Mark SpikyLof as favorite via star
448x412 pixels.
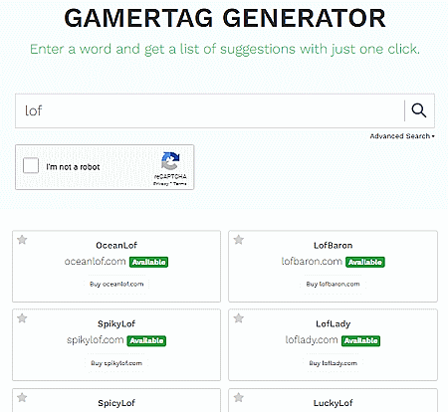(x=22, y=318)
